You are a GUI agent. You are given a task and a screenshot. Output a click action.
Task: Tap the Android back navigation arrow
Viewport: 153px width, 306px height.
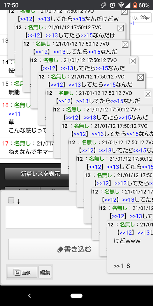point(29,296)
